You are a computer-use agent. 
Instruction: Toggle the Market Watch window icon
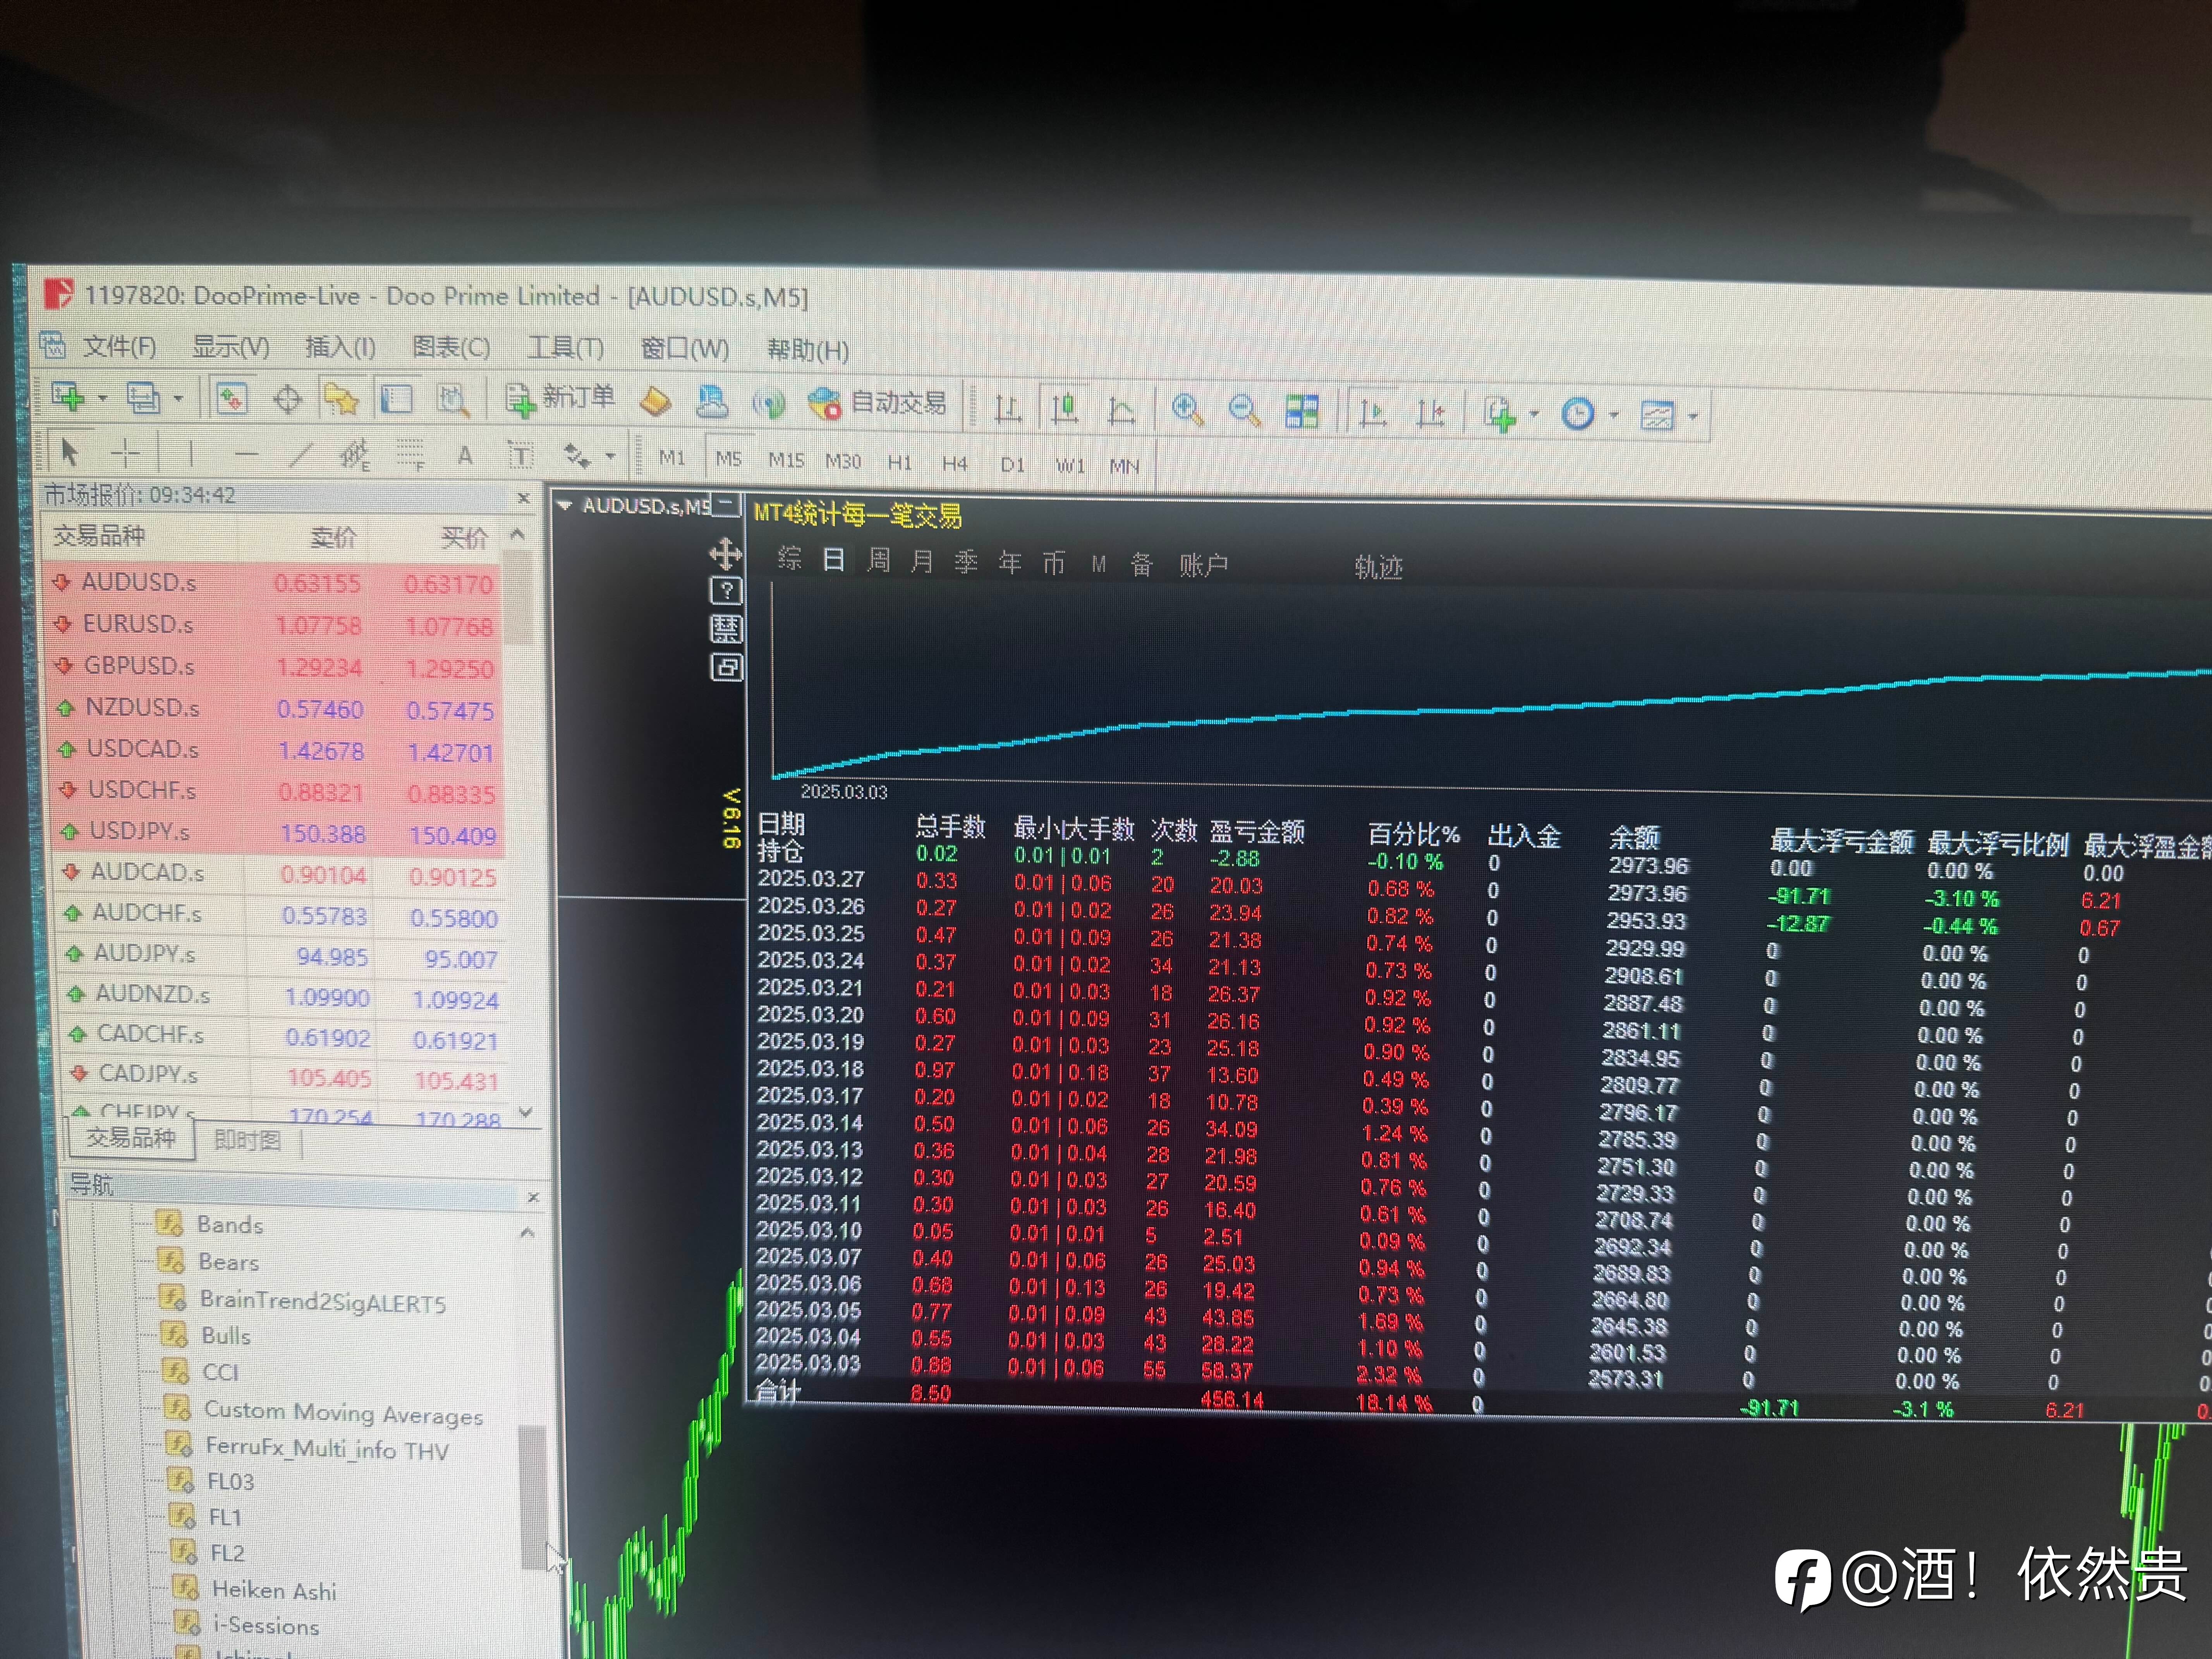click(x=231, y=398)
